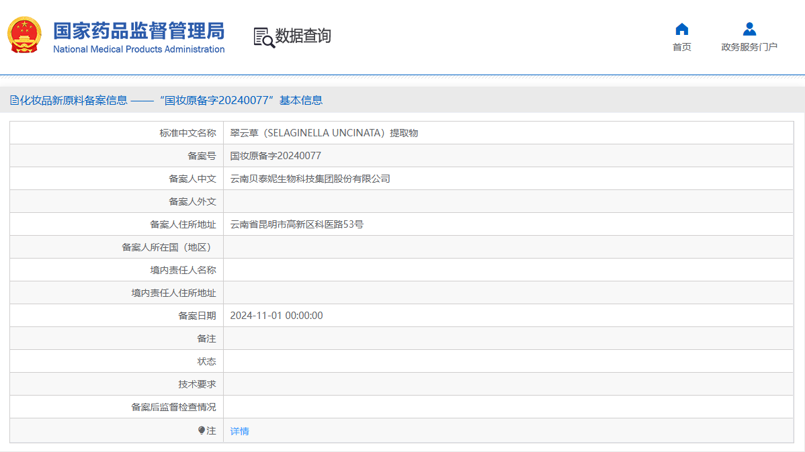Image resolution: width=805 pixels, height=452 pixels.
Task: Click the 备案号 row label
Action: point(202,156)
